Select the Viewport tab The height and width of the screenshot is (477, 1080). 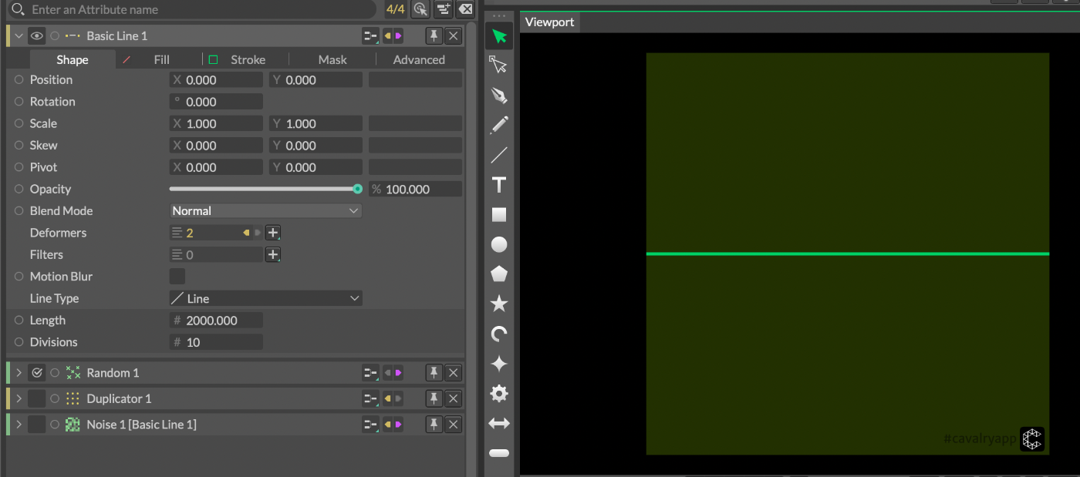coord(549,22)
